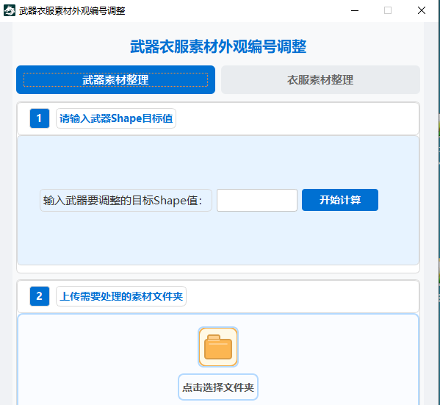Viewport: 440px width, 405px height.
Task: Click the 开始计算 button
Action: [x=340, y=200]
